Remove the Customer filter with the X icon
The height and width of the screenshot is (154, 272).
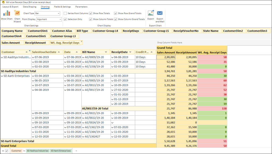click(2, 151)
